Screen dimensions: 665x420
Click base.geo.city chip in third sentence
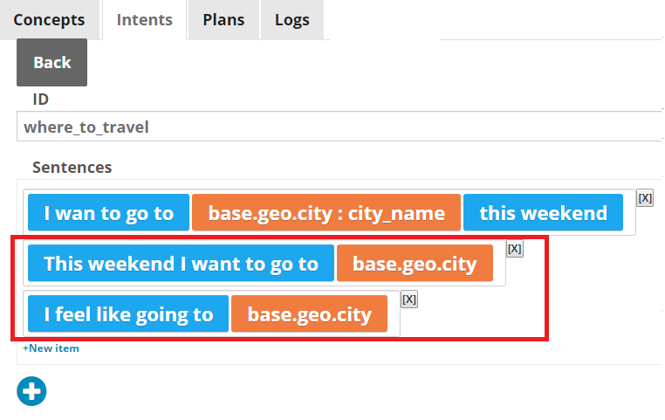click(310, 314)
